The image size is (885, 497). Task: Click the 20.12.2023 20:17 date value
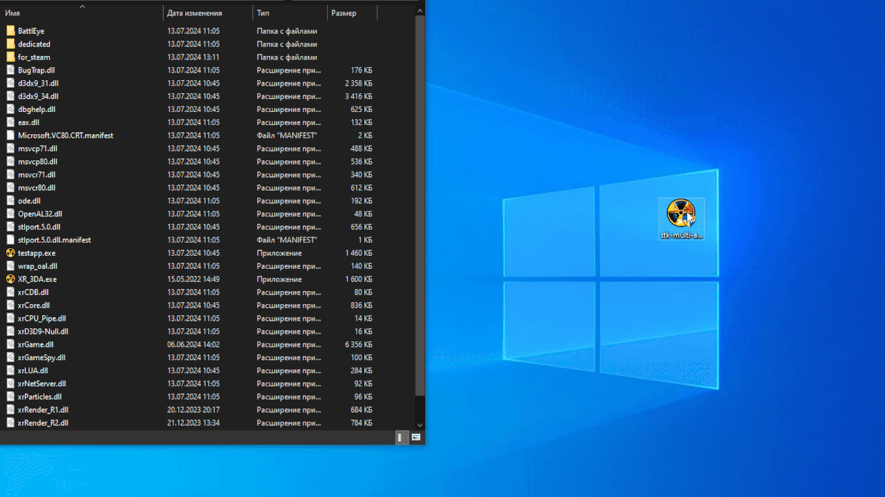(x=194, y=409)
